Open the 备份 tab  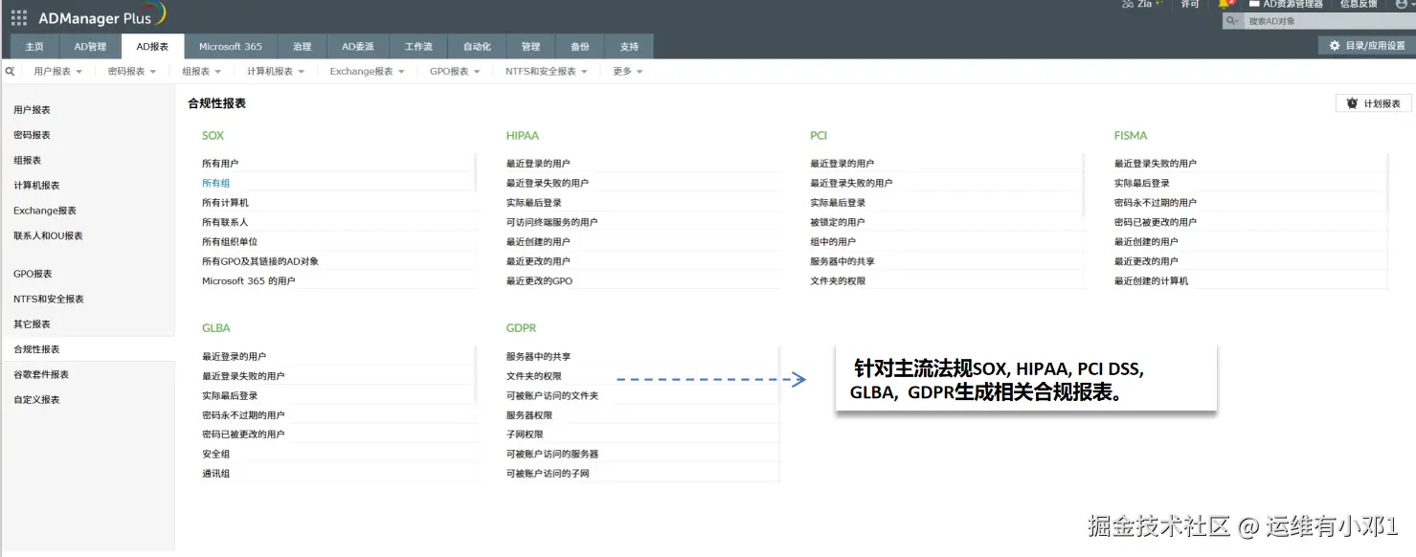(580, 46)
